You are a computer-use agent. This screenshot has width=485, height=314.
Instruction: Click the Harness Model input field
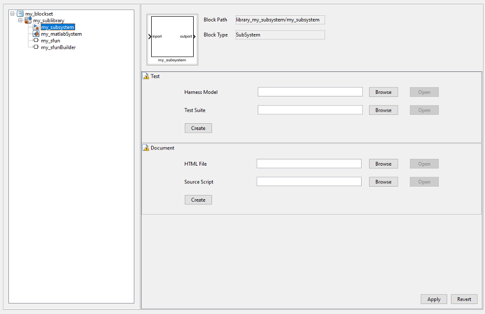pos(310,92)
